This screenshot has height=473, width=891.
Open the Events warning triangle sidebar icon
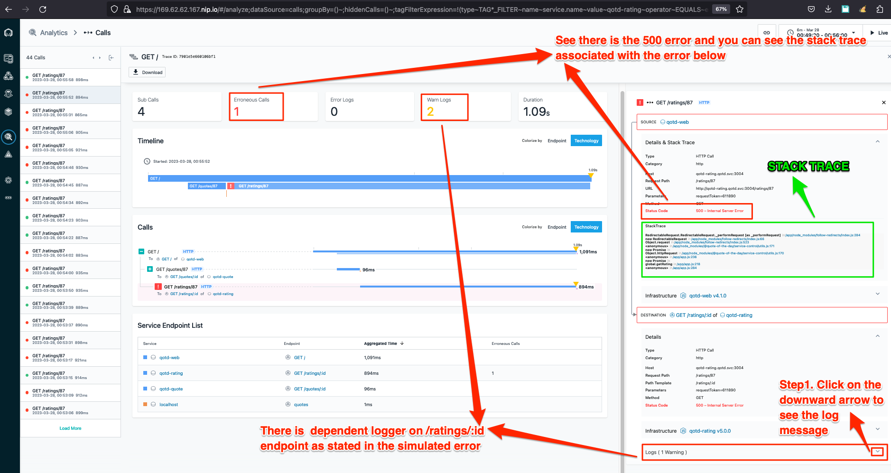(x=8, y=154)
